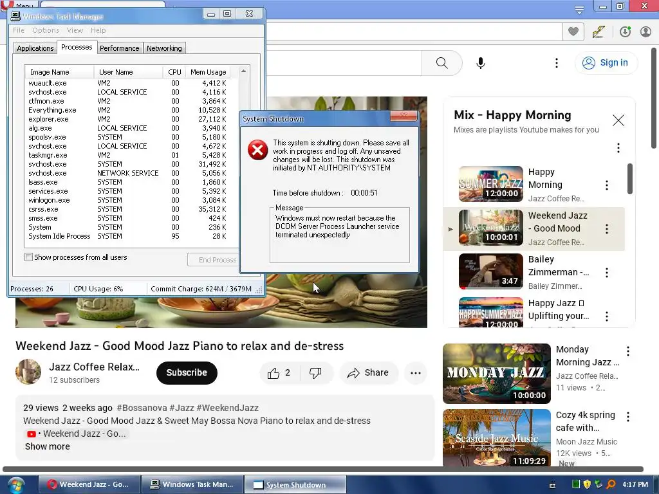Open the Weekend Jazz - Go... music chip link
This screenshot has width=659, height=494.
(x=76, y=434)
